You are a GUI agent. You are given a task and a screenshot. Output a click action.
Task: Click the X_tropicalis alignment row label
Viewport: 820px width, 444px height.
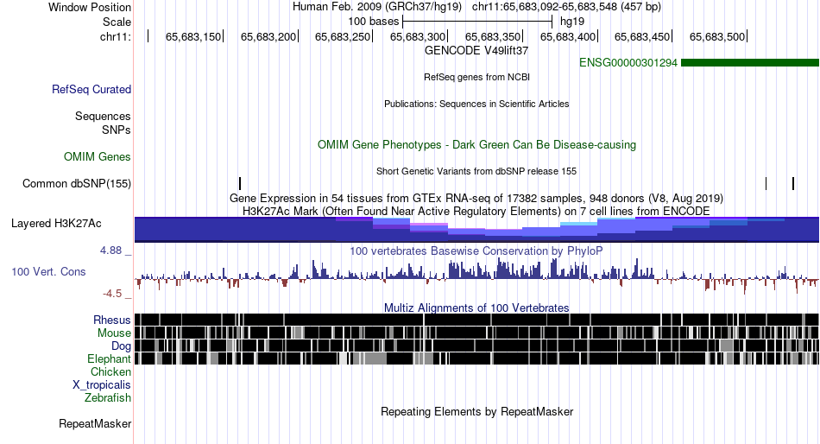click(102, 385)
